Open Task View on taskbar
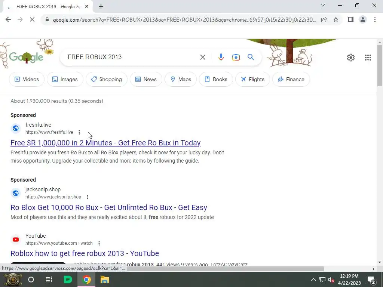 coord(49,280)
